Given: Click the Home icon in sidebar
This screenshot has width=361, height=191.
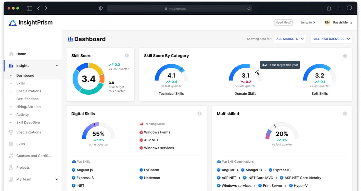Looking at the screenshot, I should [x=11, y=54].
